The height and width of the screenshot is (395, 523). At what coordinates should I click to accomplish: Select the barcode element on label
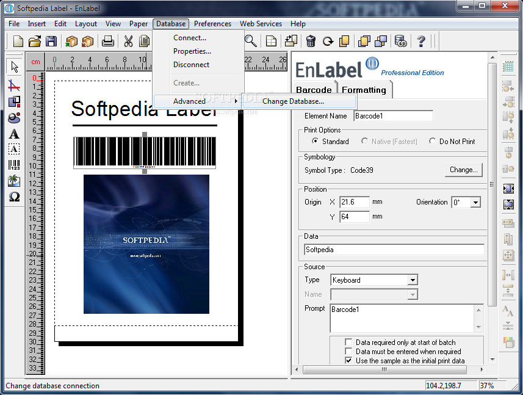click(x=145, y=152)
